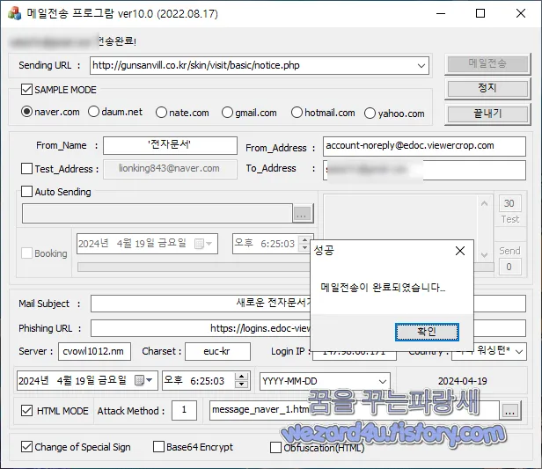Screen dimensions: 542x469
Task: Enable Test_Address checkbox
Action: coord(26,169)
